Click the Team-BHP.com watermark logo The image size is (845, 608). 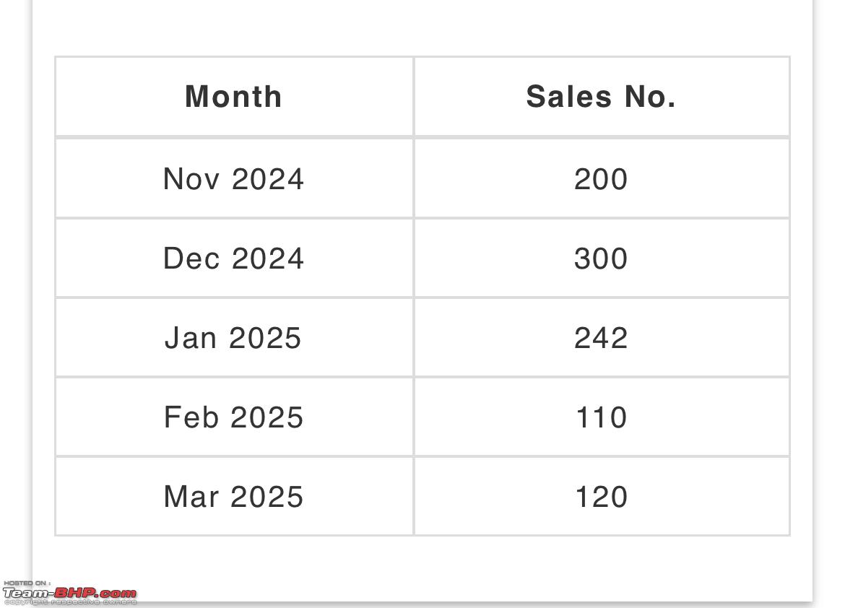click(x=69, y=594)
